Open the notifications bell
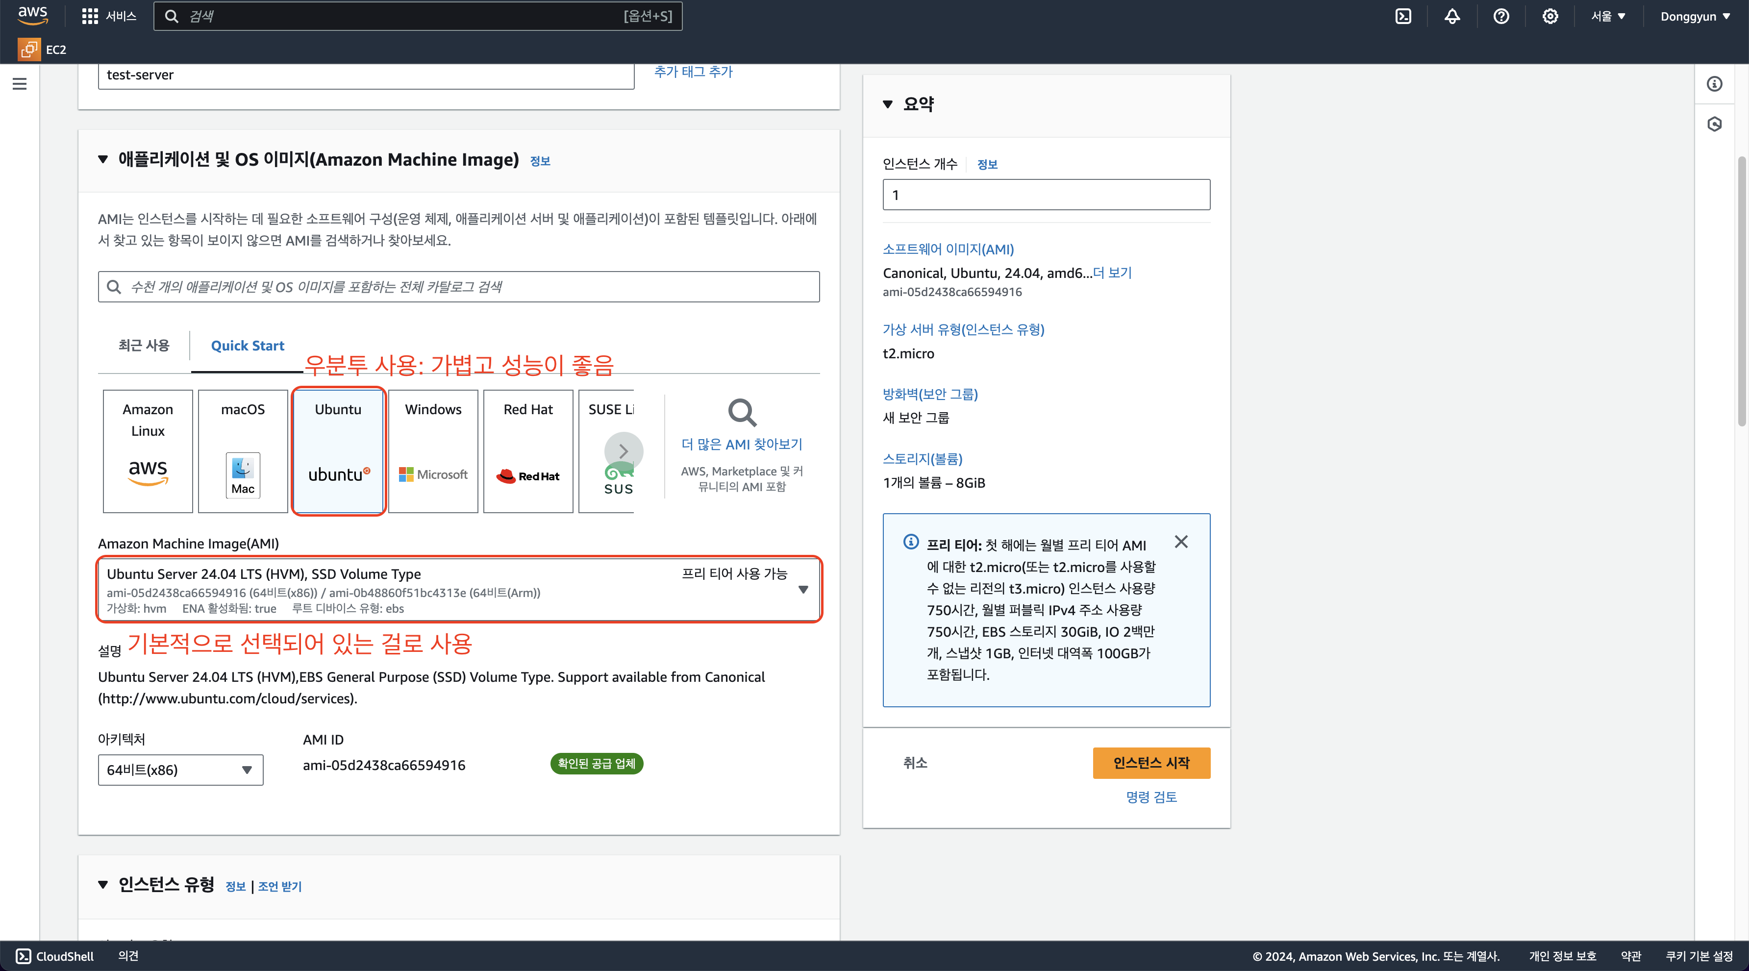Viewport: 1749px width, 971px height. [x=1451, y=16]
